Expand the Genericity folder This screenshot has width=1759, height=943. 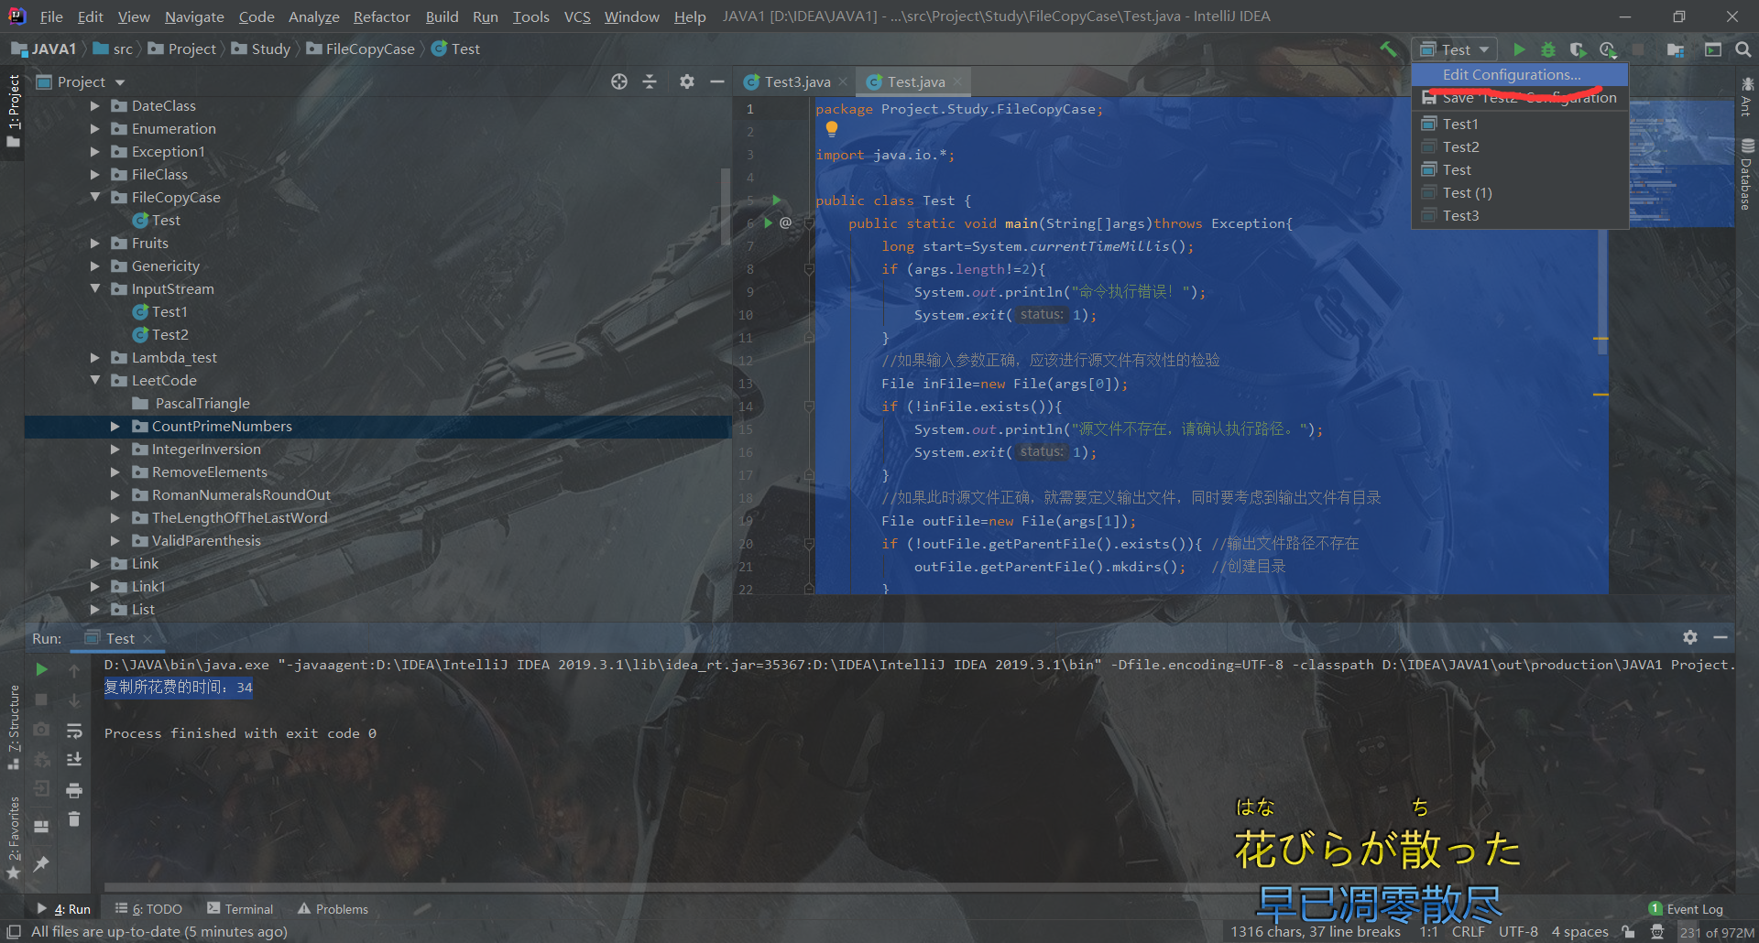pos(95,266)
